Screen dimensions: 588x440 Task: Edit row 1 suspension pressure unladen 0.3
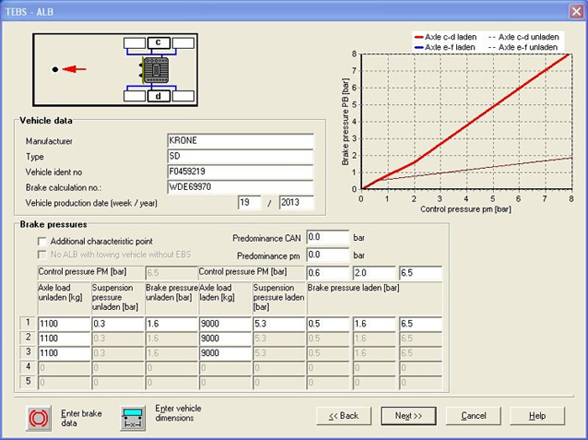[118, 324]
